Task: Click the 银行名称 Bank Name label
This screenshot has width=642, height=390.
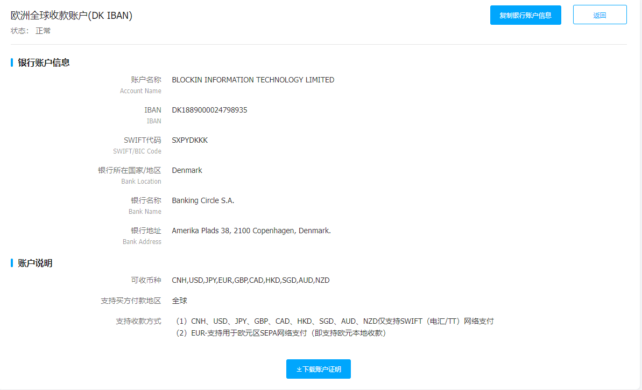Action: pyautogui.click(x=145, y=206)
